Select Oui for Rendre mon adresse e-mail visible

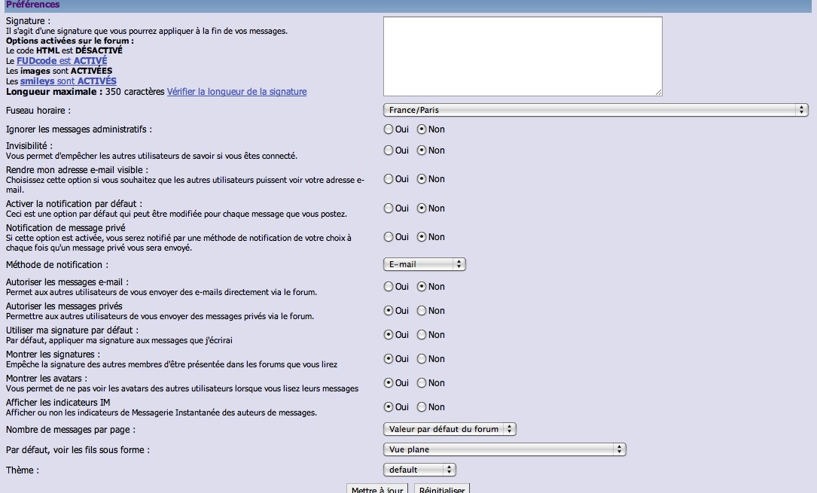click(389, 179)
